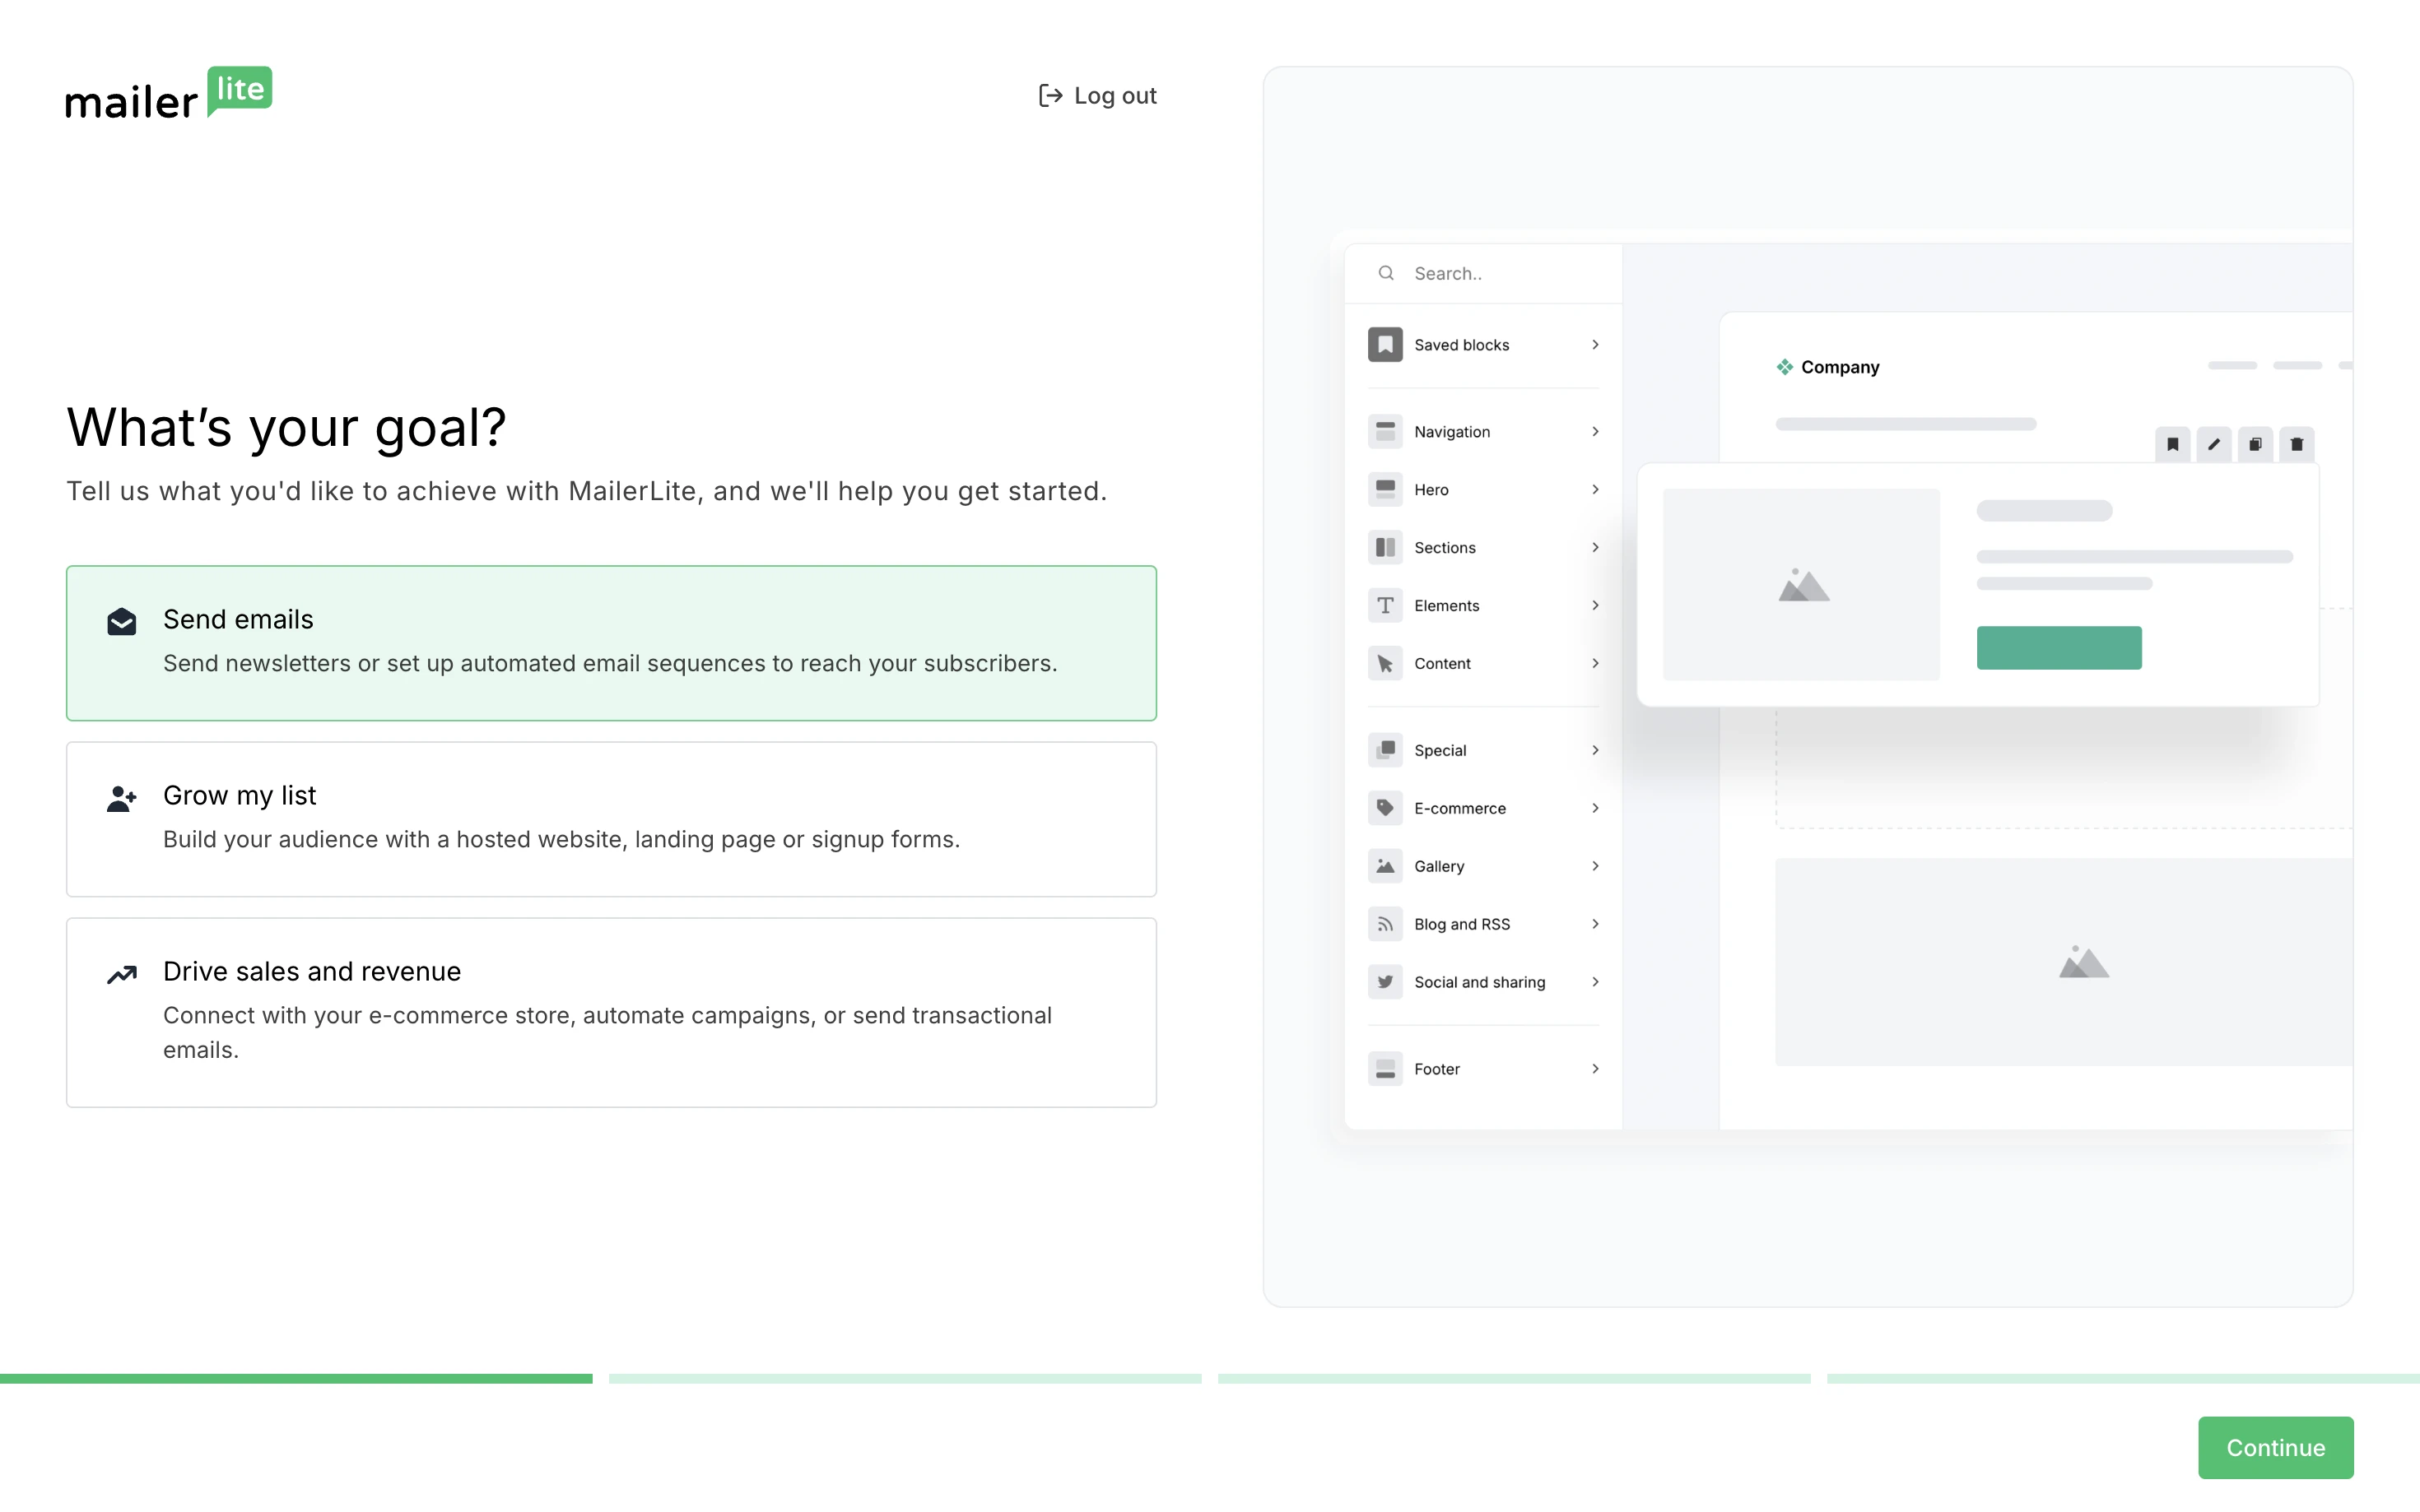Select the Send emails goal option
The height and width of the screenshot is (1512, 2420).
(x=610, y=642)
